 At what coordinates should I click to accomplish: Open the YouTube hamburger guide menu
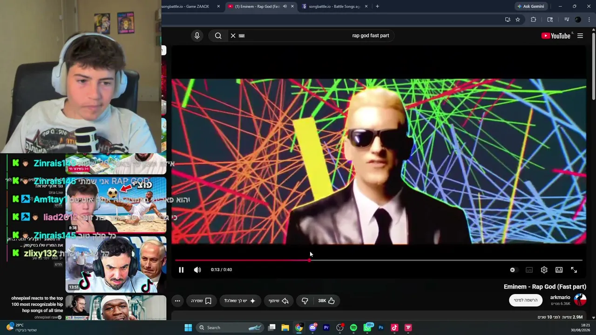coord(580,36)
